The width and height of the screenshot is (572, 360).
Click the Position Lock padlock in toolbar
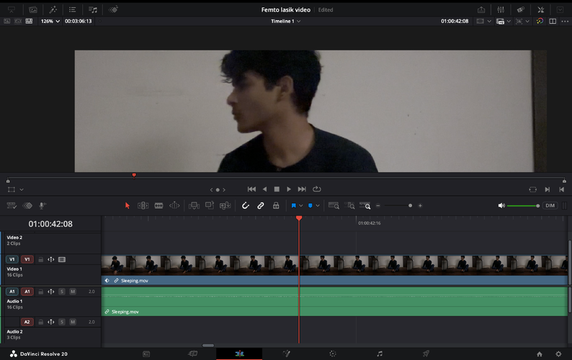[x=276, y=205]
